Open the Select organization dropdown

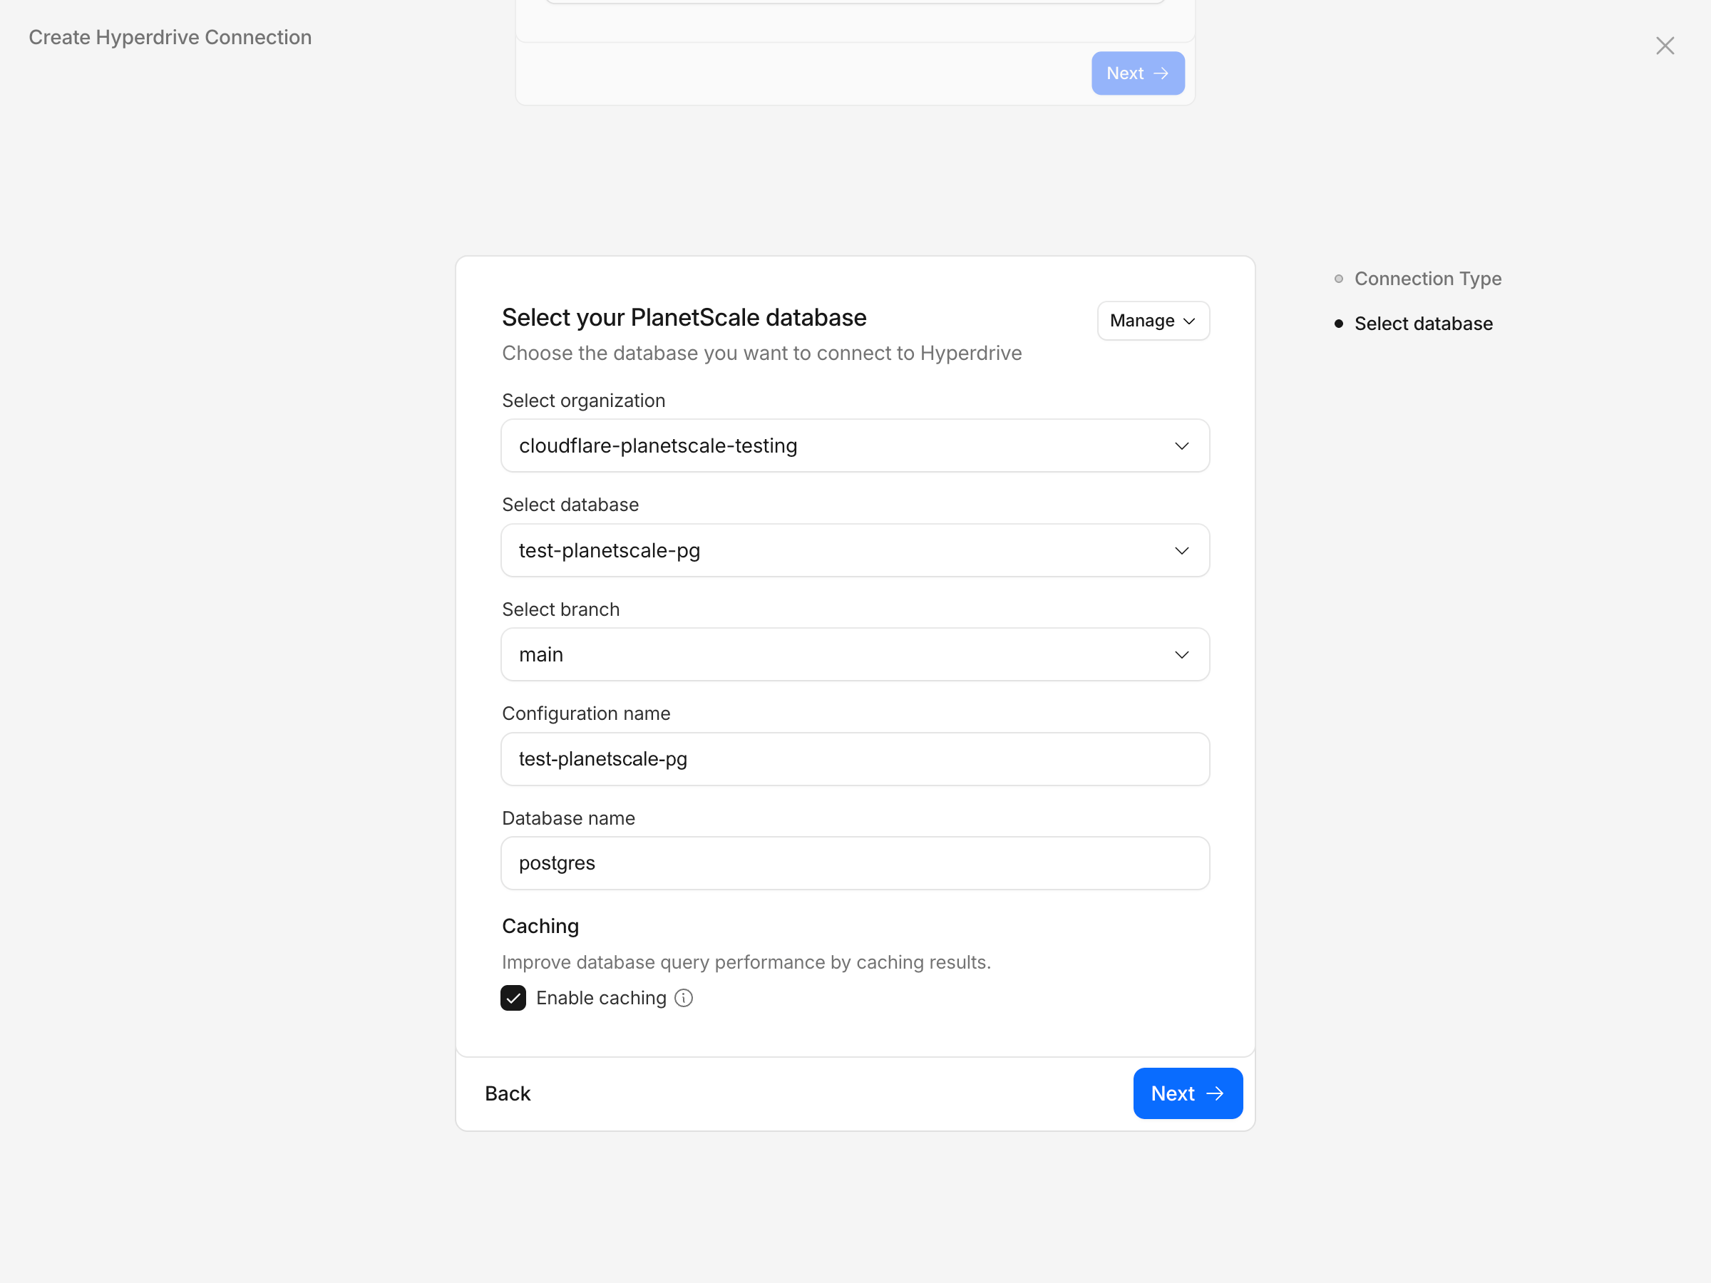tap(854, 445)
